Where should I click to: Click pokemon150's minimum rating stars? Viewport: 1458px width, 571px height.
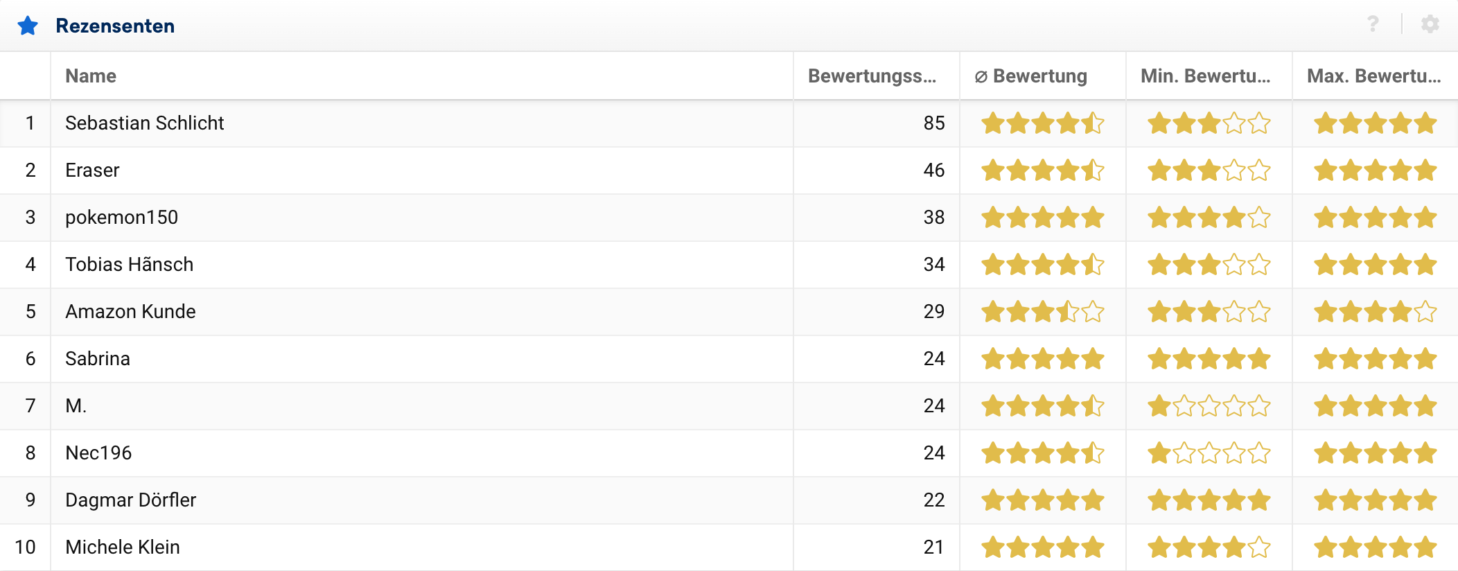(1209, 218)
